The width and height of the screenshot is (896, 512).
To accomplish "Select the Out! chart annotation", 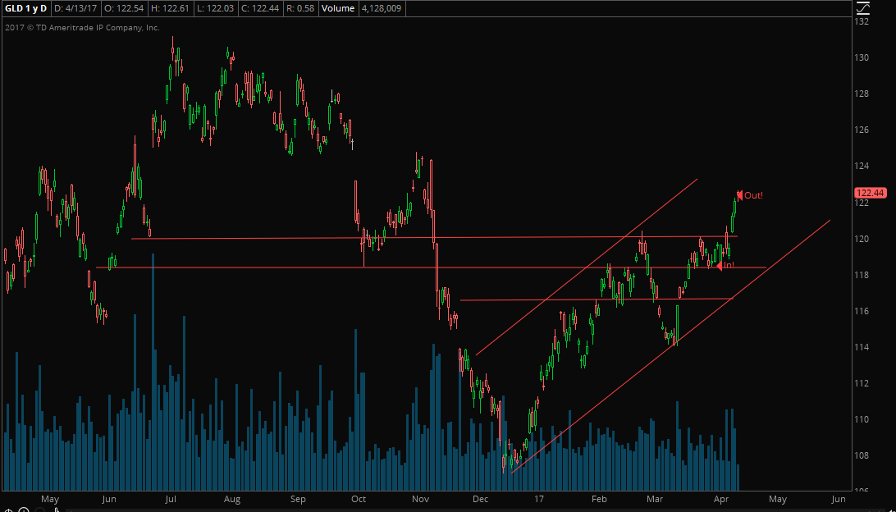I will click(750, 195).
